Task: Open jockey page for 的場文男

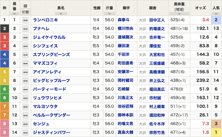Action: (126, 124)
